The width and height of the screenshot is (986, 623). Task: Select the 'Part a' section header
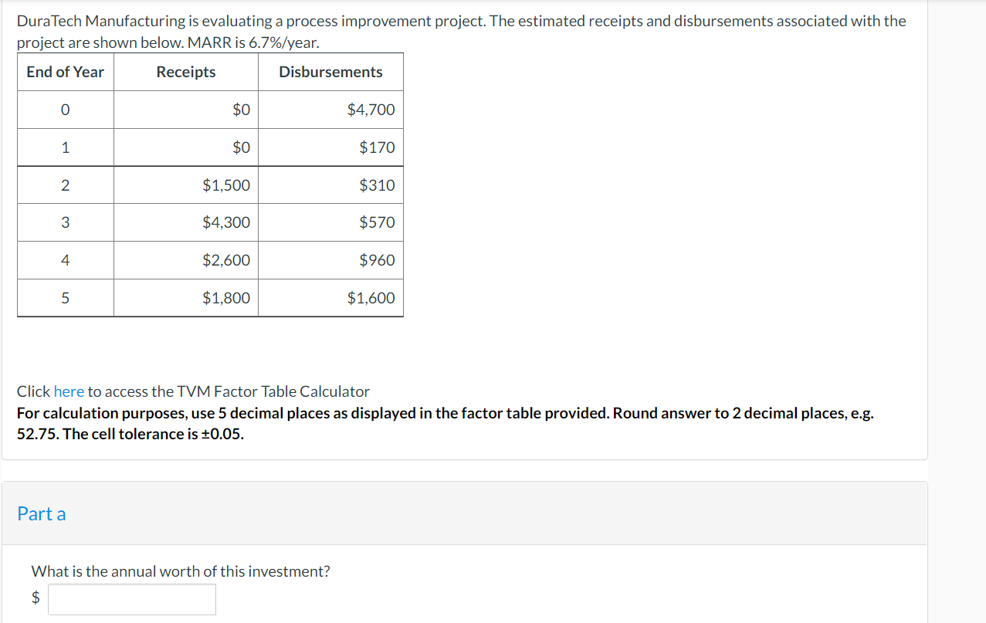pyautogui.click(x=42, y=513)
